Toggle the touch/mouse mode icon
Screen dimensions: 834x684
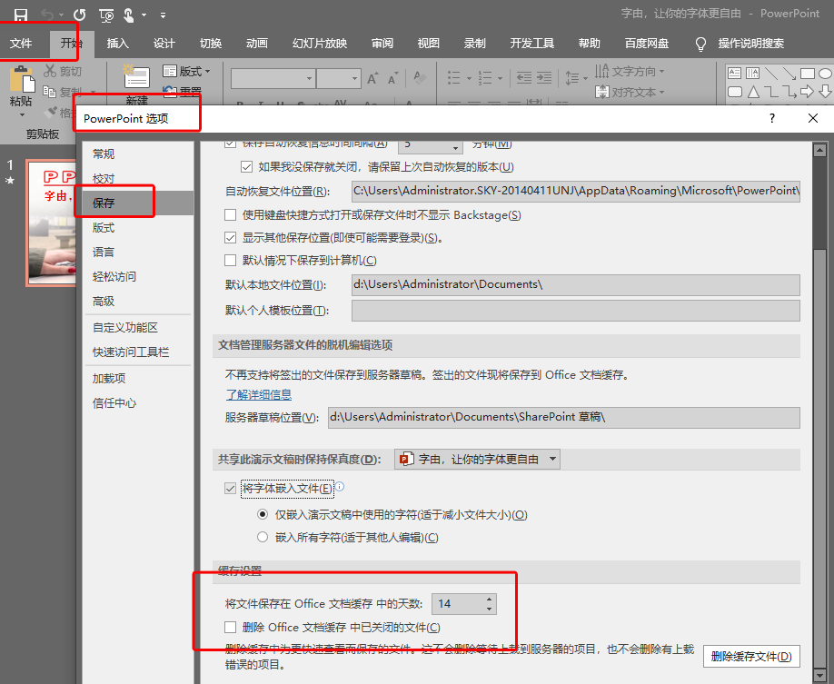(x=129, y=15)
